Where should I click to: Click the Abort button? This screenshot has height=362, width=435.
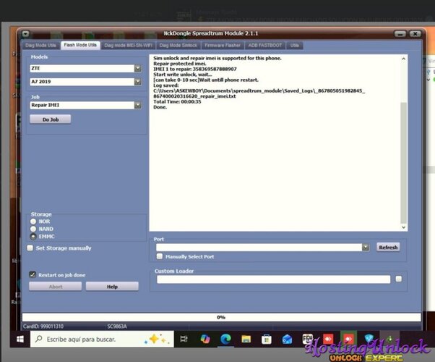point(55,287)
